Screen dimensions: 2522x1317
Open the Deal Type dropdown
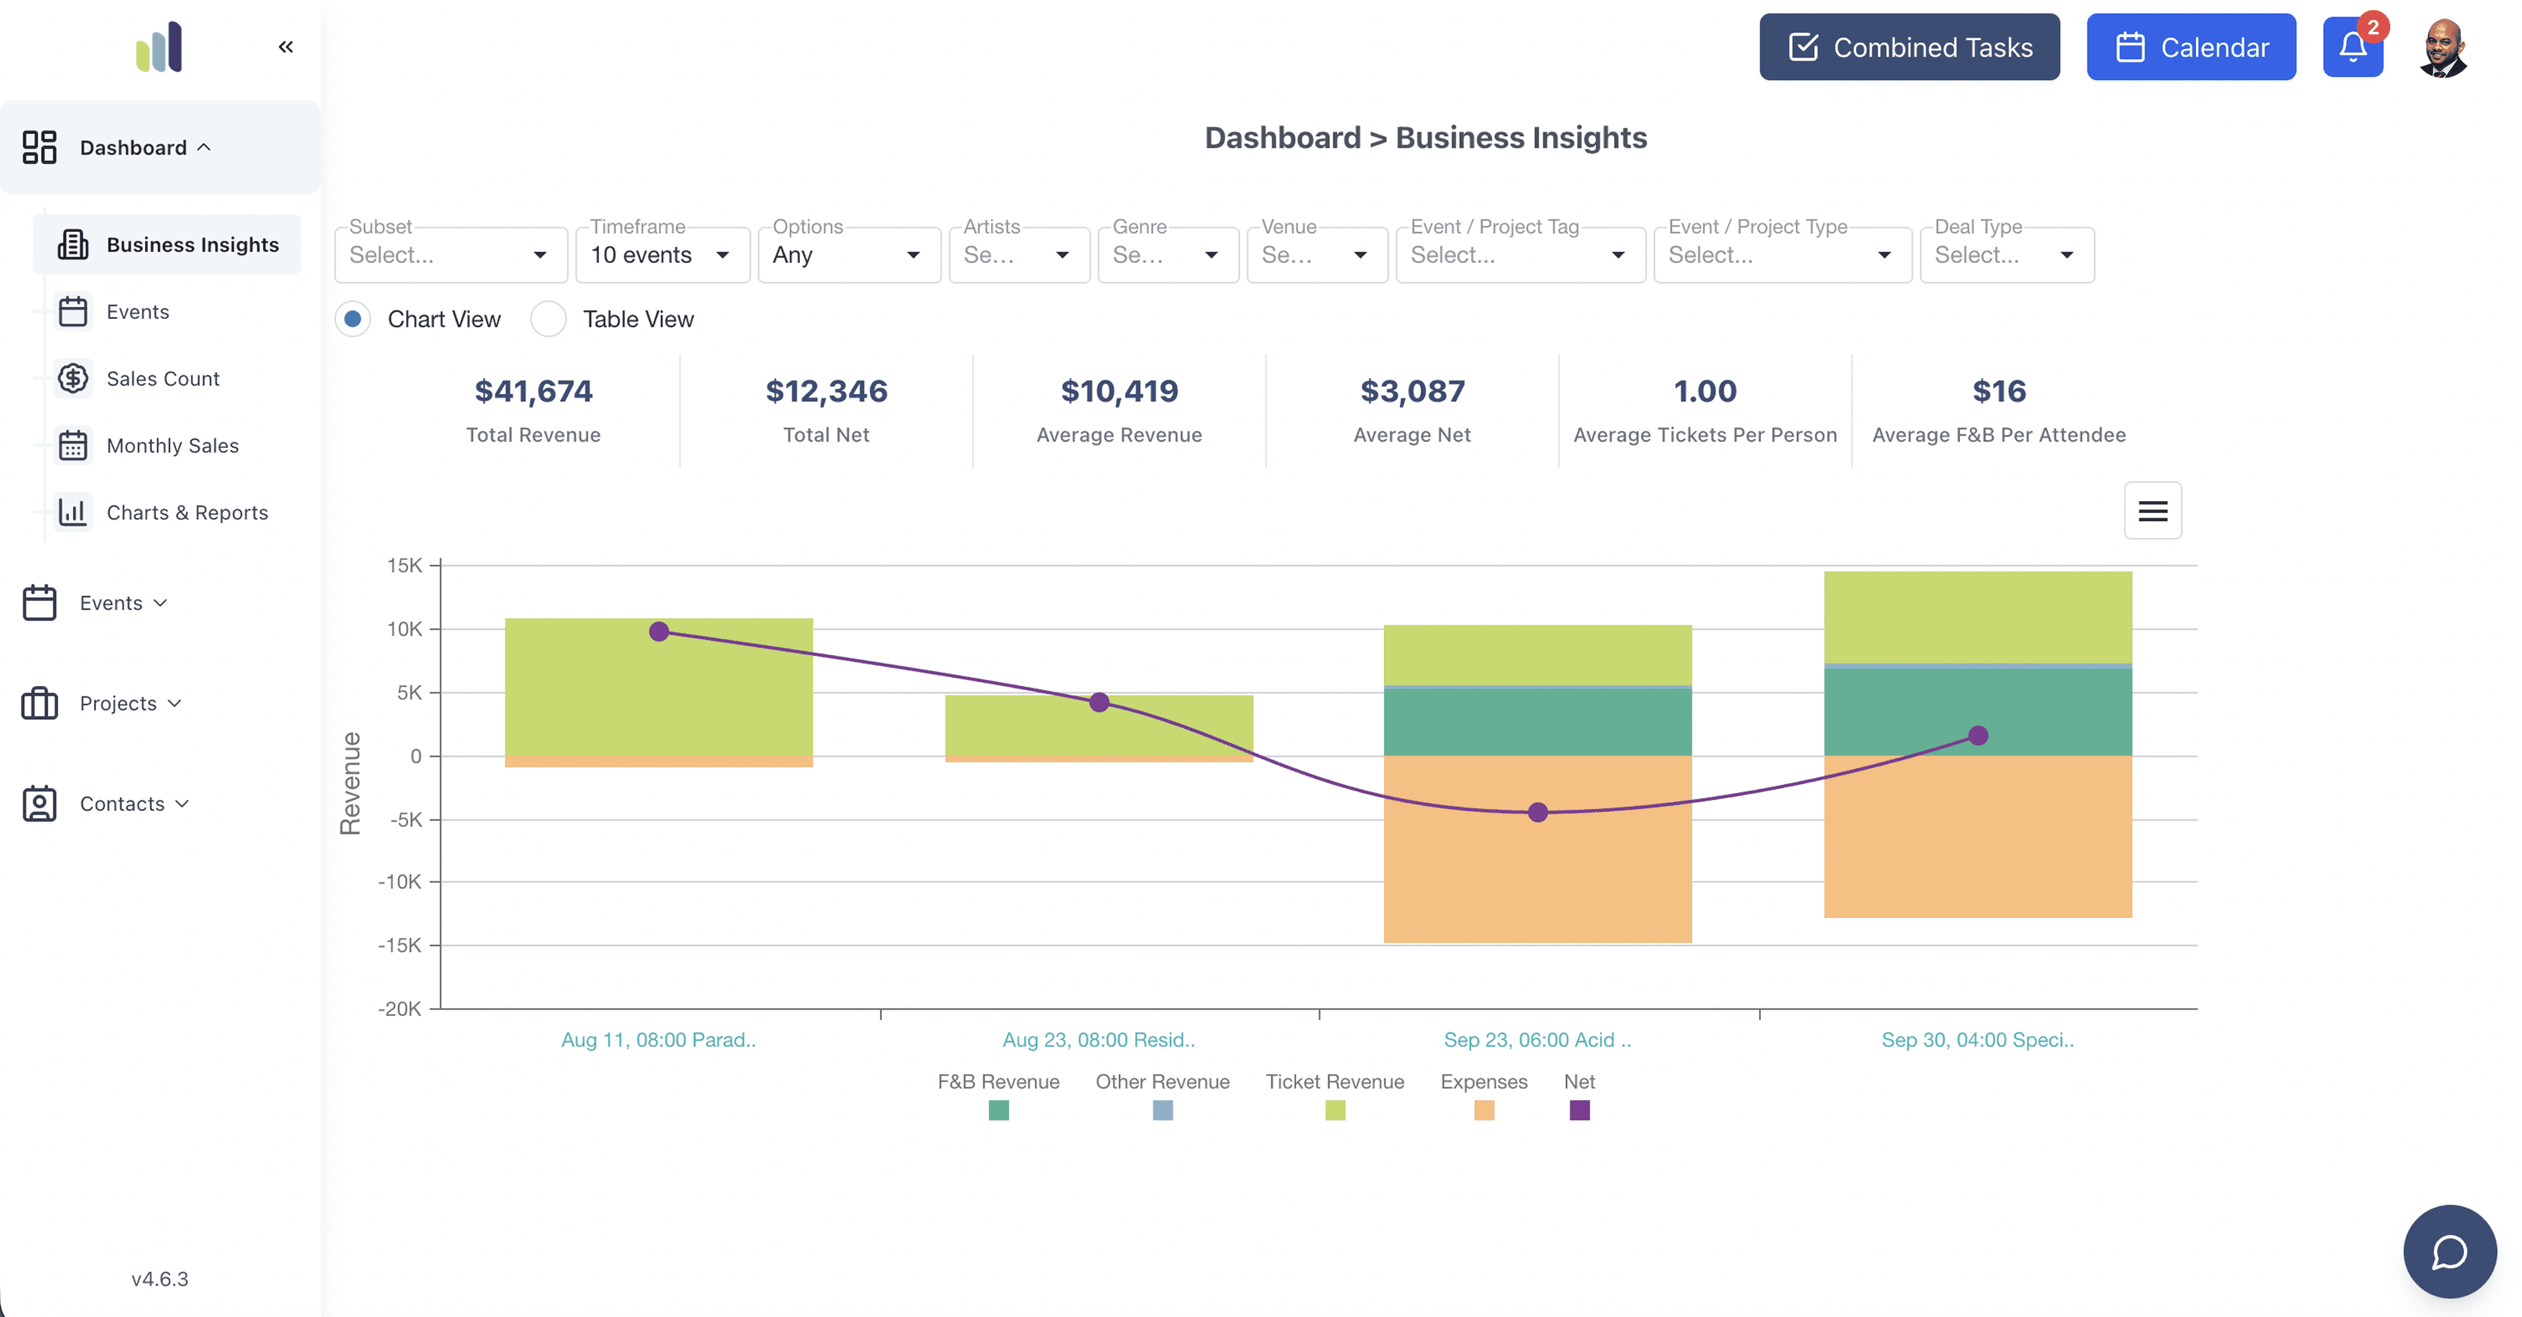point(2007,255)
